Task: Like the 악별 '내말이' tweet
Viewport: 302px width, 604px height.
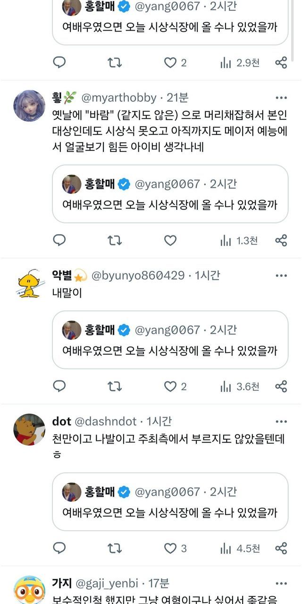Action: [x=170, y=386]
